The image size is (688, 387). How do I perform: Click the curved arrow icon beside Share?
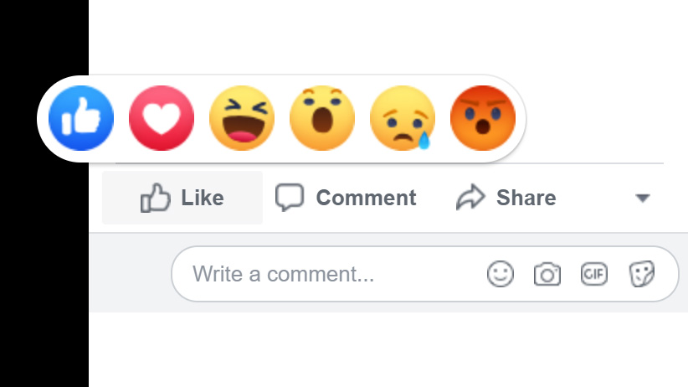tap(470, 198)
